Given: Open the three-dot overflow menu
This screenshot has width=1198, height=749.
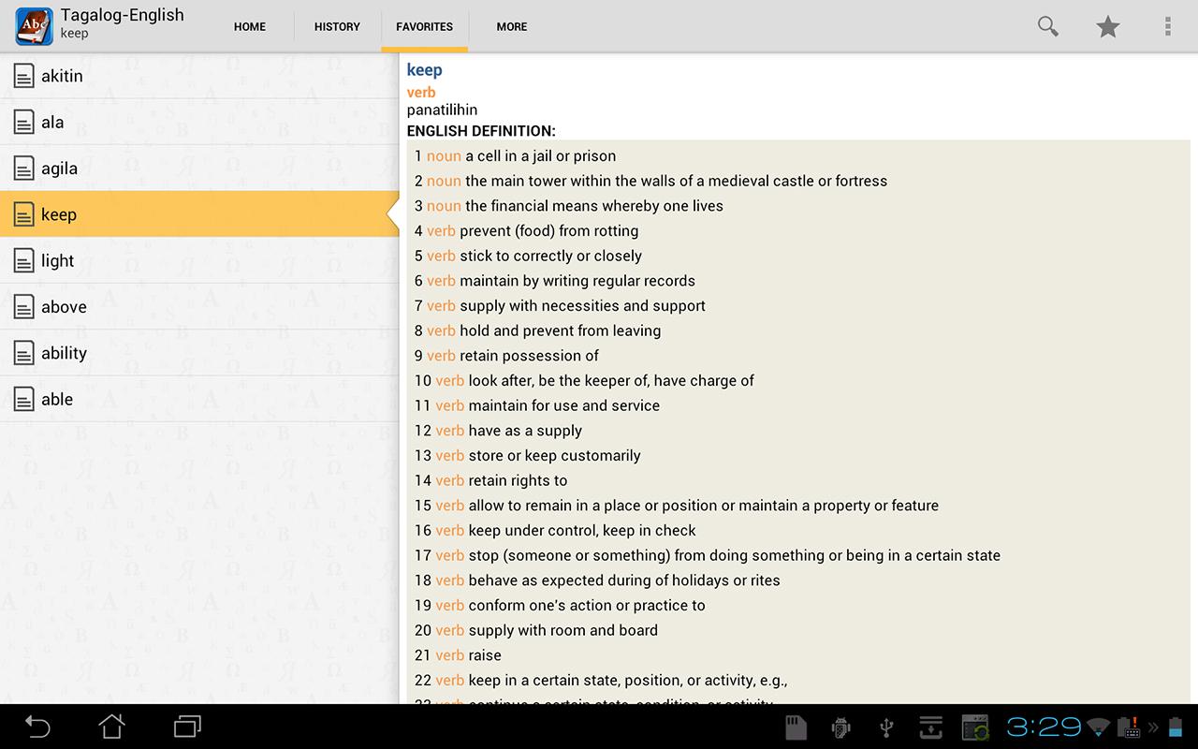Looking at the screenshot, I should [x=1167, y=26].
